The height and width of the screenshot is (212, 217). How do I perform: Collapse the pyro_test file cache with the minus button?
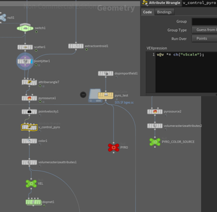(x=83, y=94)
